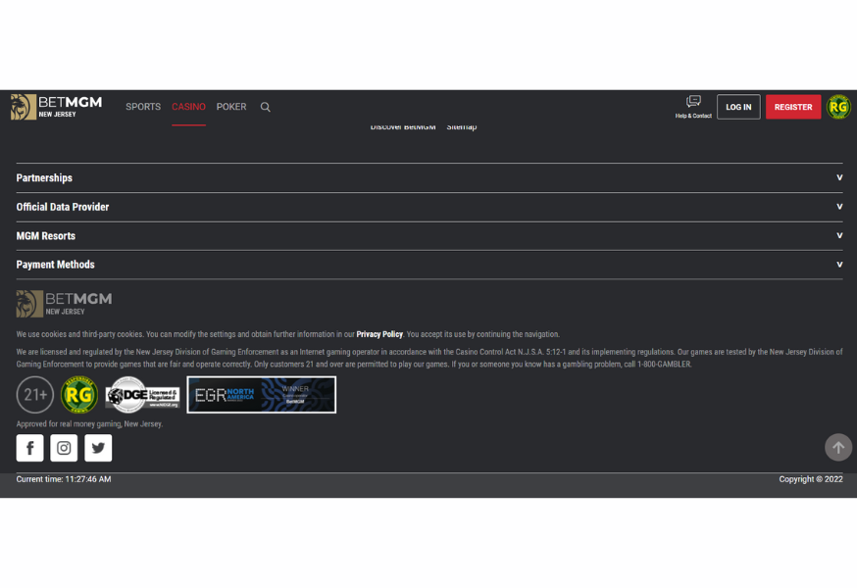The height and width of the screenshot is (588, 857).
Task: Select the Casino tab
Action: pyautogui.click(x=188, y=107)
